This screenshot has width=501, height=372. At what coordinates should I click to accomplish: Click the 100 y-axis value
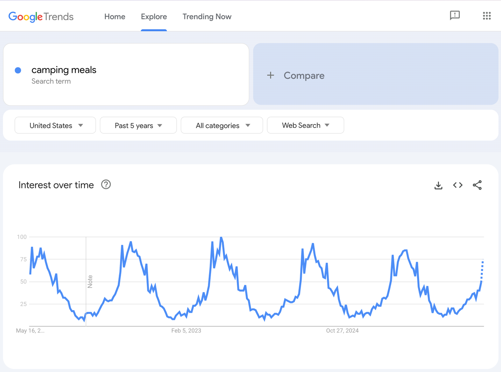tap(22, 237)
